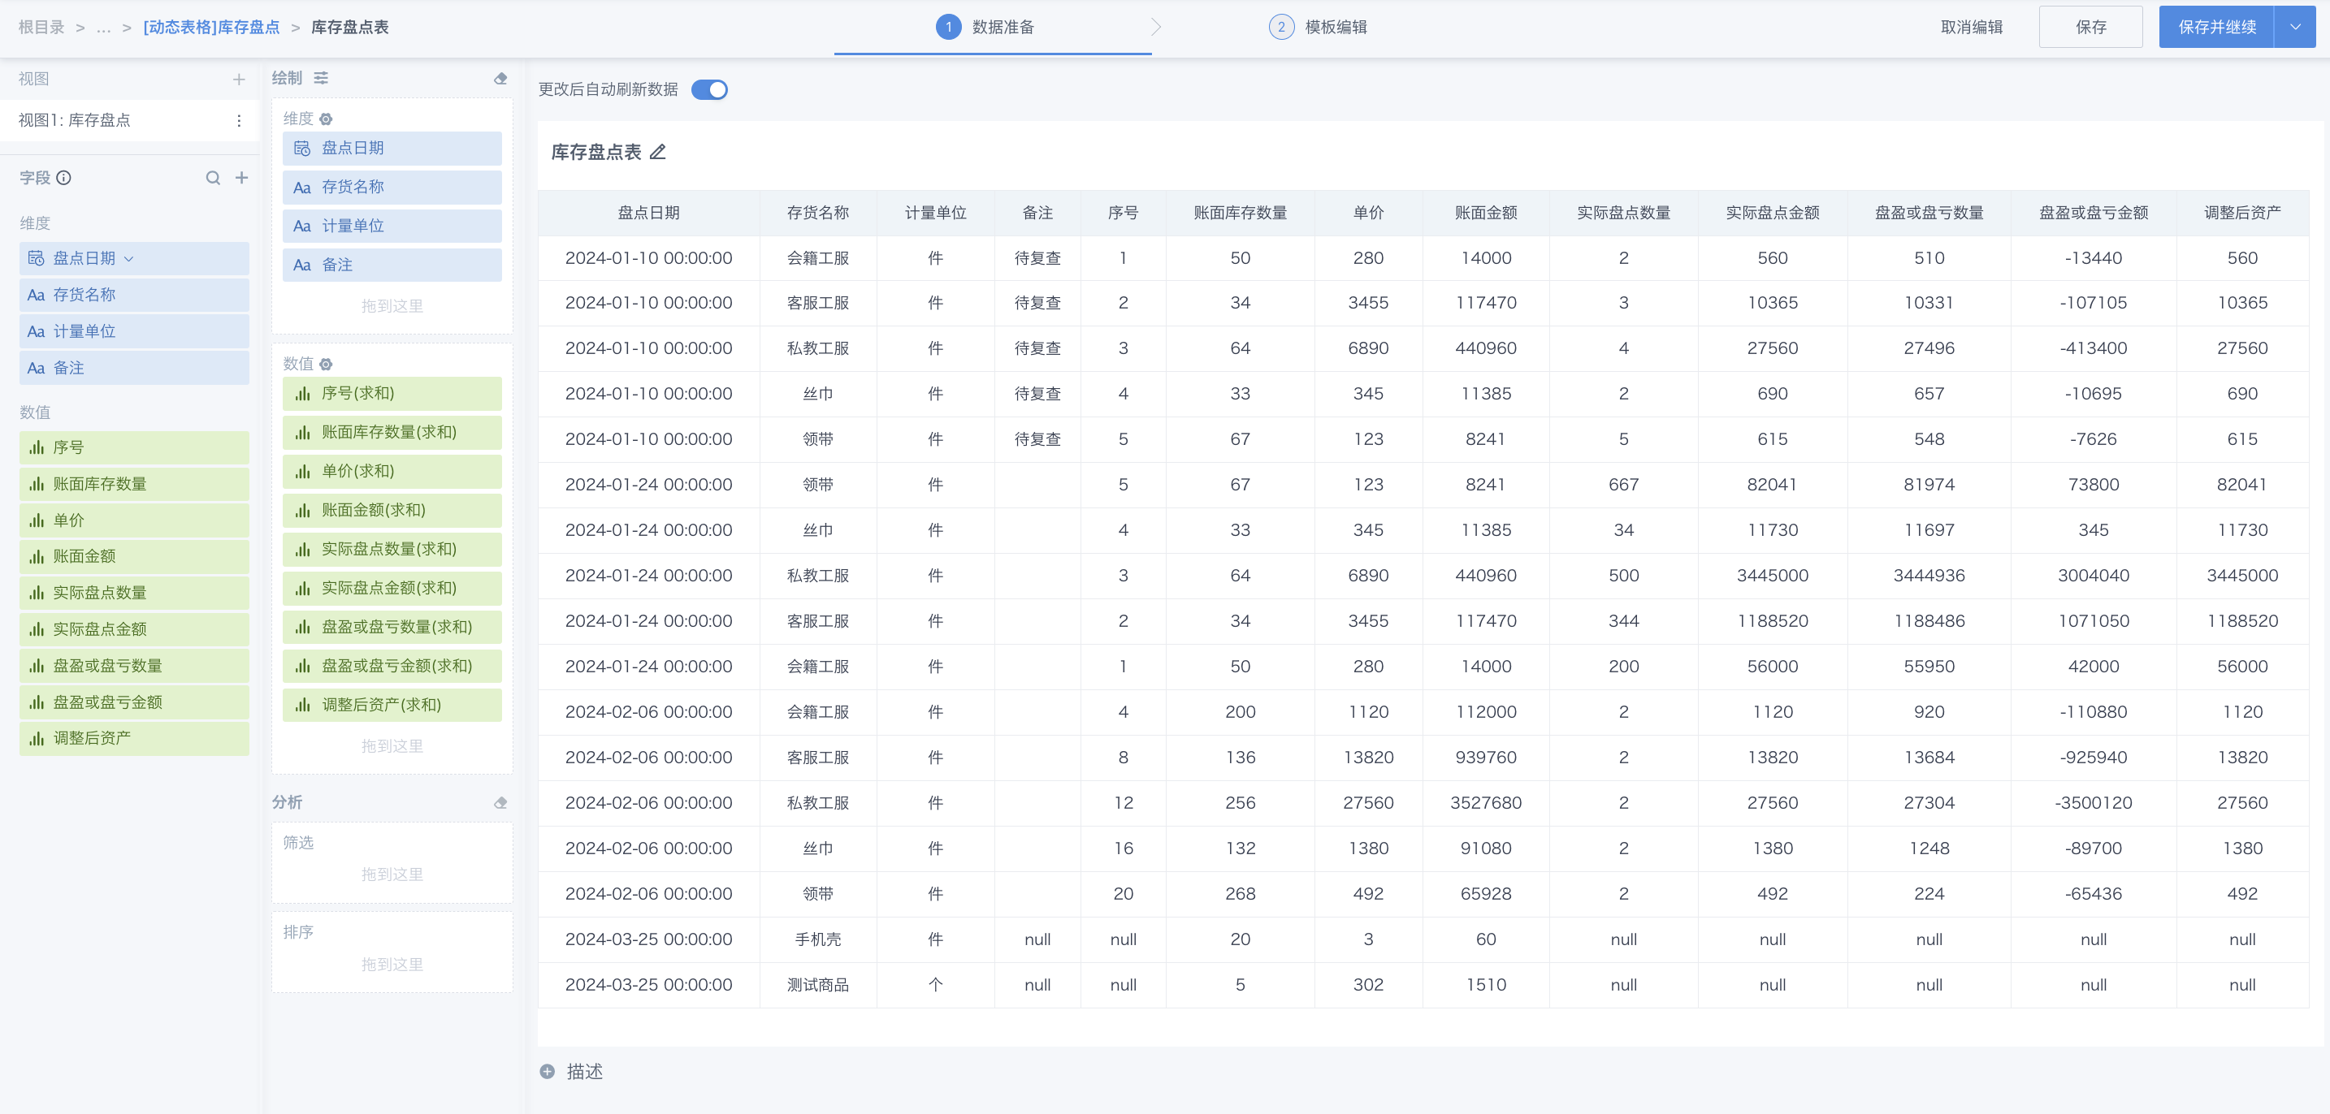Image resolution: width=2330 pixels, height=1114 pixels.
Task: Go to 根目录 in the breadcrumb
Action: pos(41,28)
